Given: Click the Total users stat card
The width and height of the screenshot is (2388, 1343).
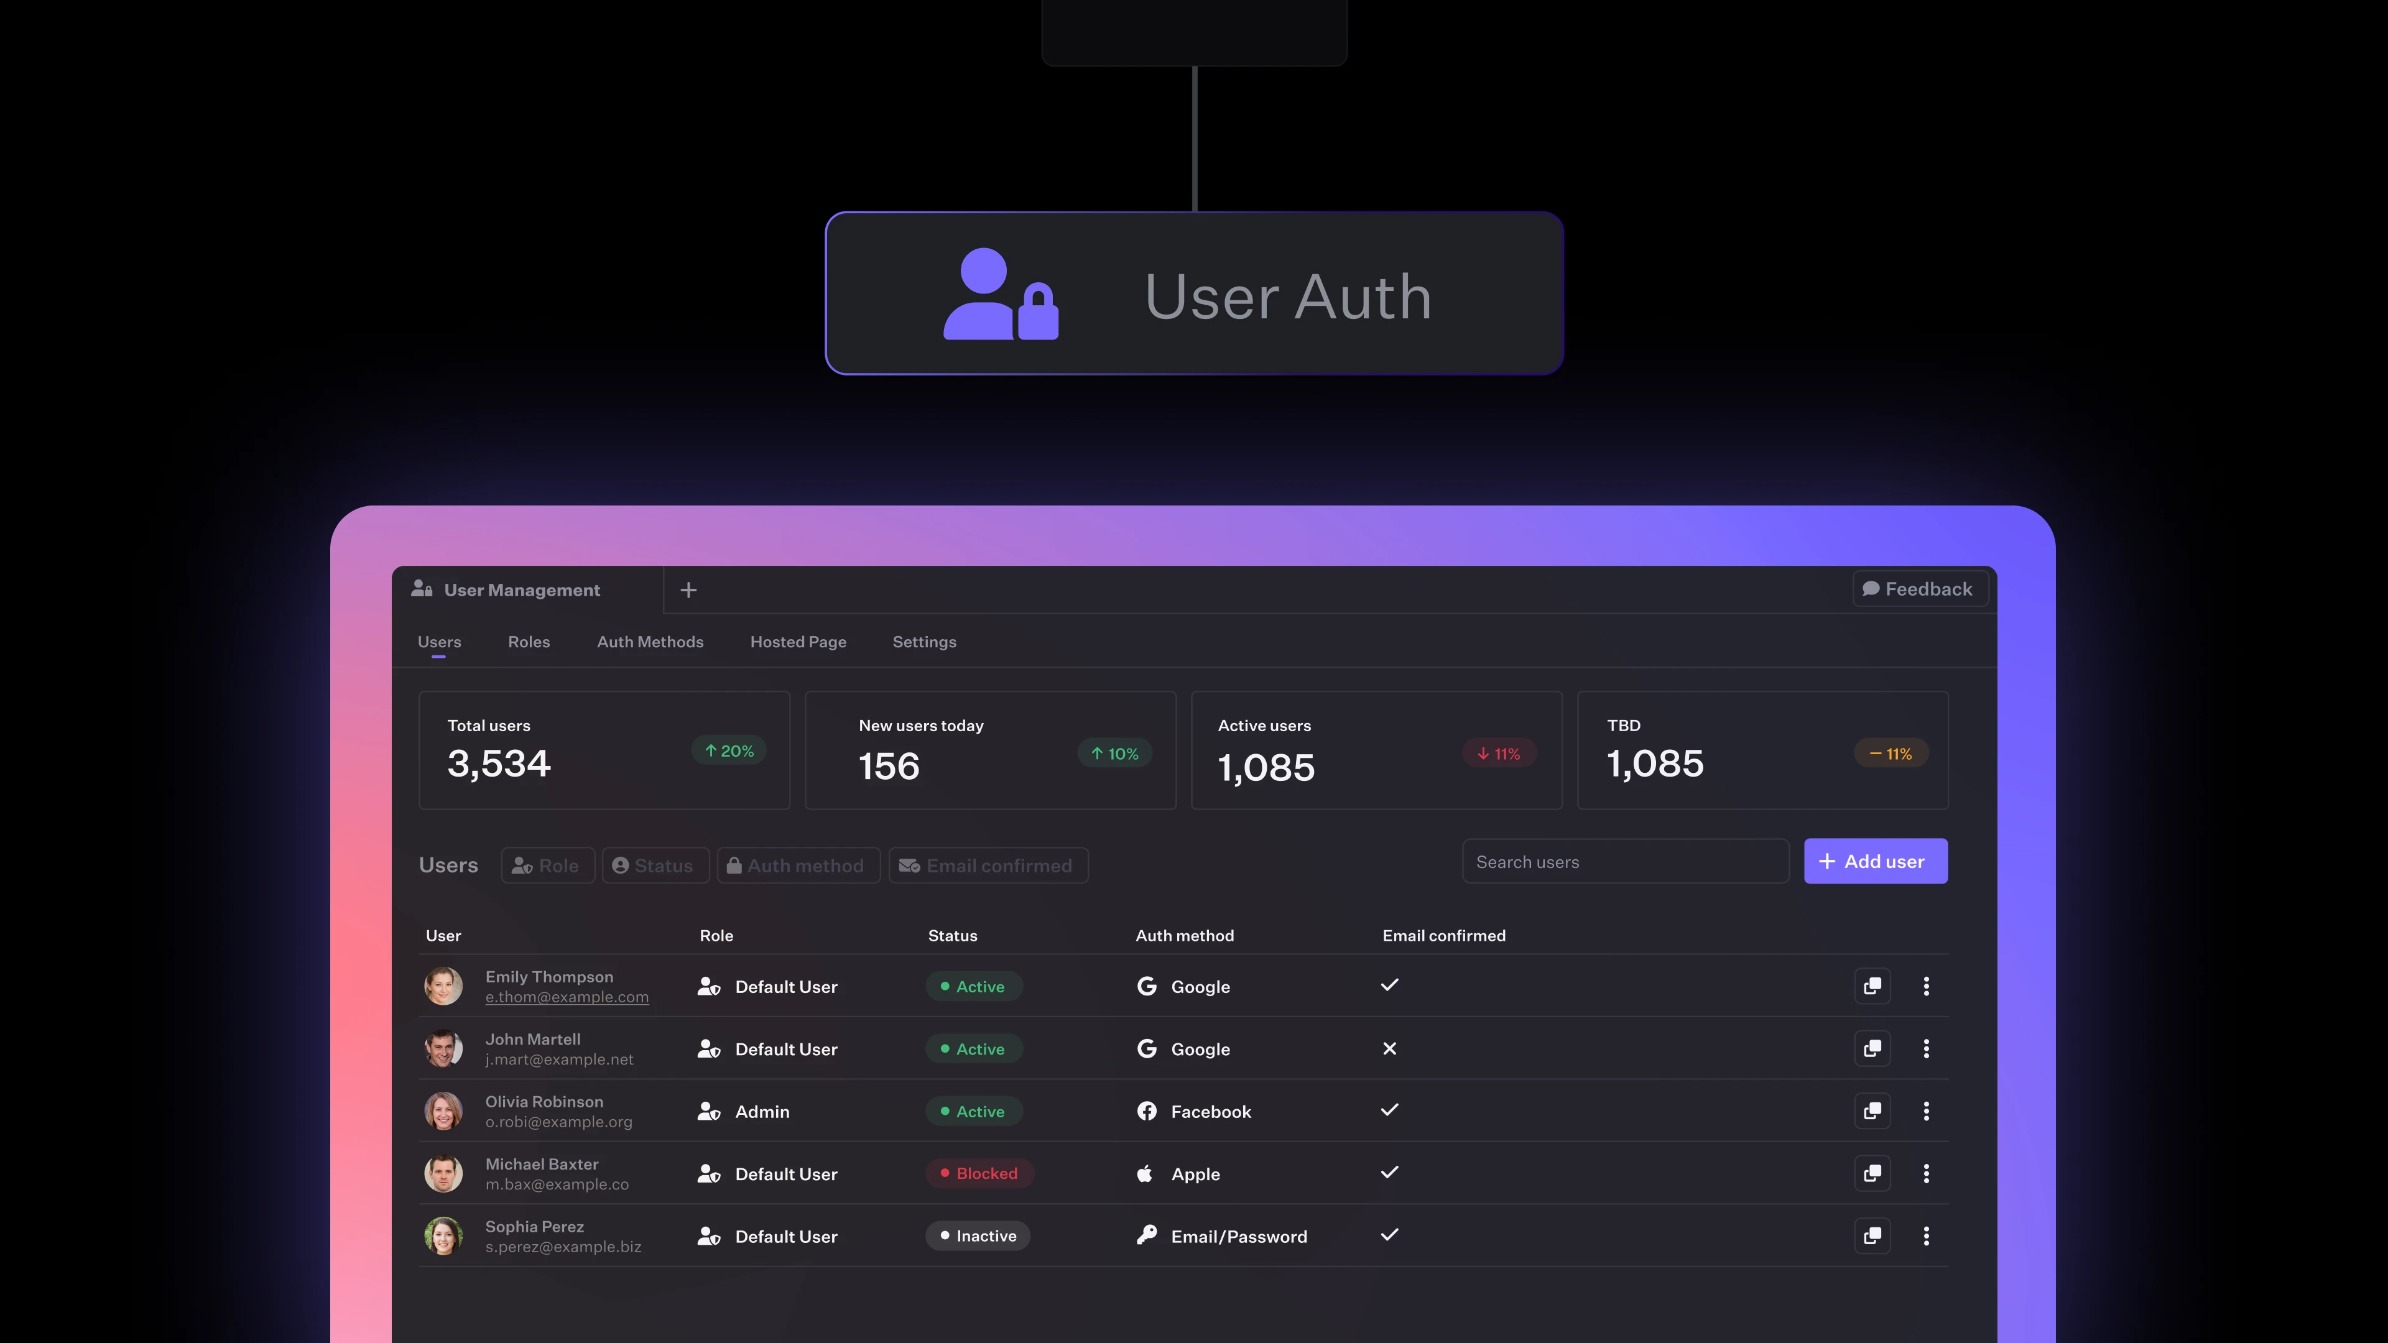Looking at the screenshot, I should pos(604,750).
